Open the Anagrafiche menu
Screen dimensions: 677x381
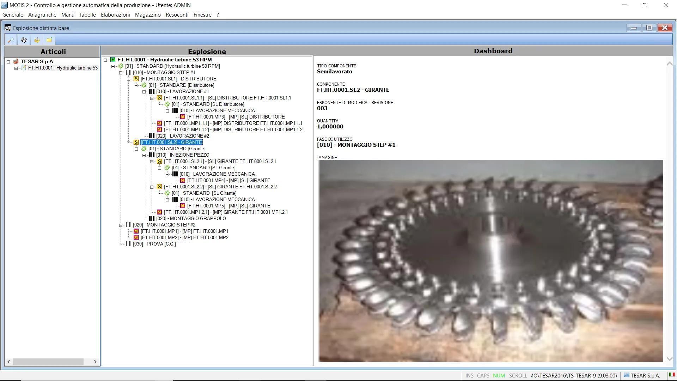tap(42, 15)
